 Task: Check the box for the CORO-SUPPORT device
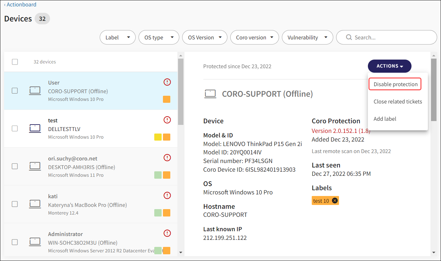click(x=15, y=91)
